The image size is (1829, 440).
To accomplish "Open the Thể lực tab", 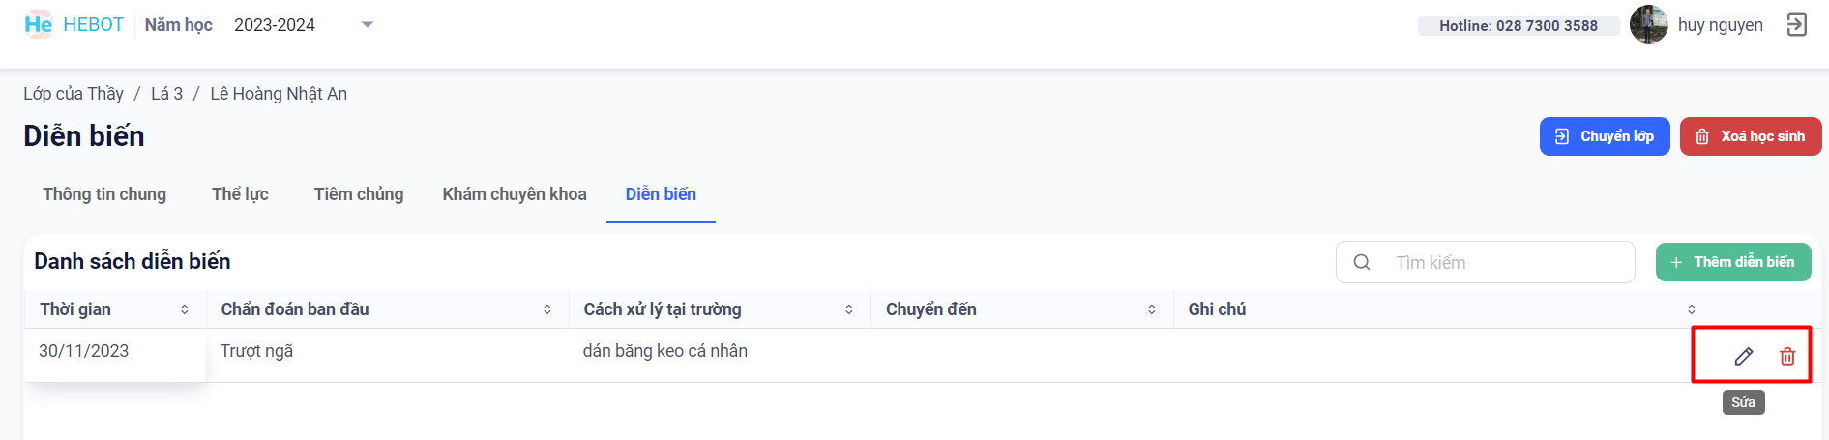I will [x=240, y=194].
